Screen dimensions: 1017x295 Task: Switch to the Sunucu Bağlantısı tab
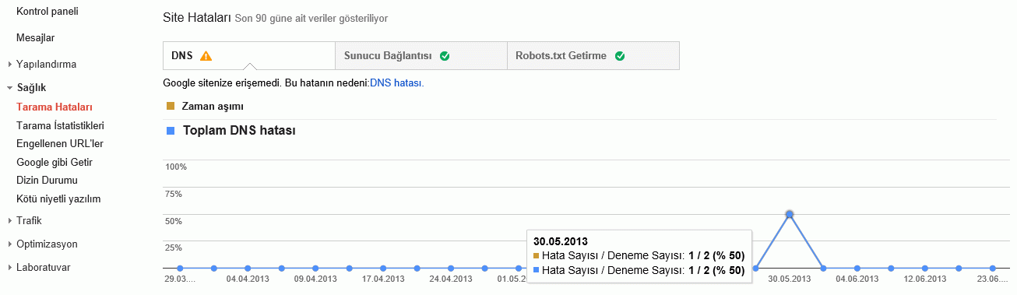421,56
